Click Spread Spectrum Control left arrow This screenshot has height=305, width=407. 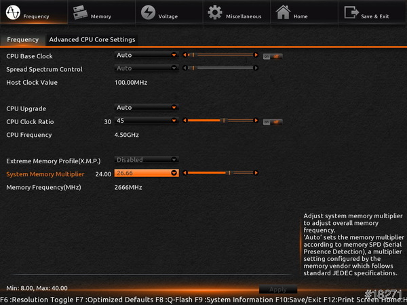(185, 68)
